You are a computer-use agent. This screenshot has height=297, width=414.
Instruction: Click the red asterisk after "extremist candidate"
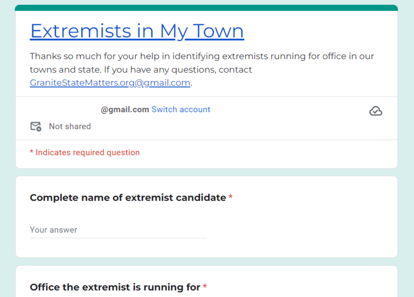click(231, 198)
